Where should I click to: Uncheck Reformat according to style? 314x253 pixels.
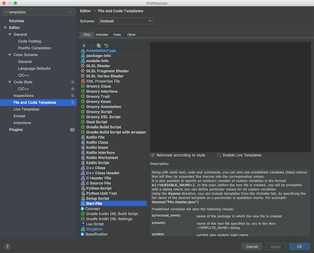(153, 155)
